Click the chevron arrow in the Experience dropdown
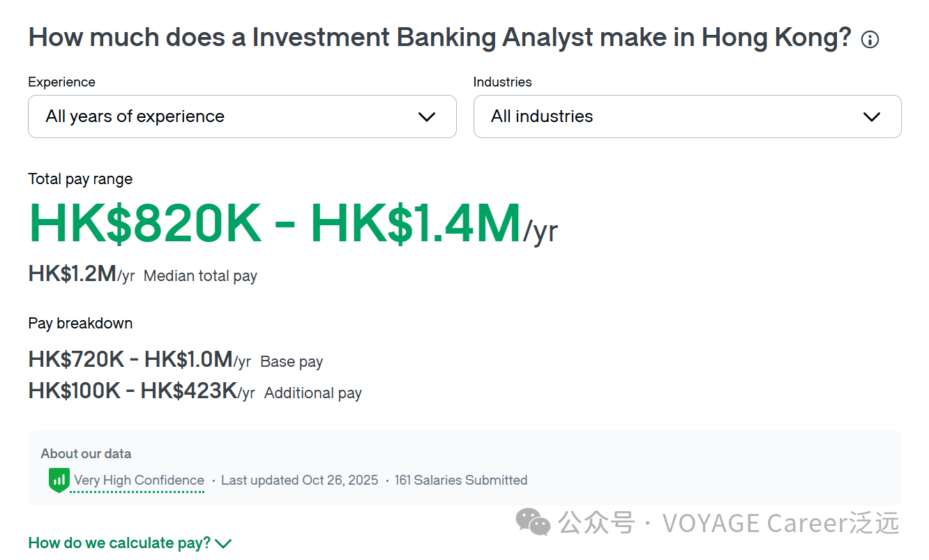 pos(426,116)
